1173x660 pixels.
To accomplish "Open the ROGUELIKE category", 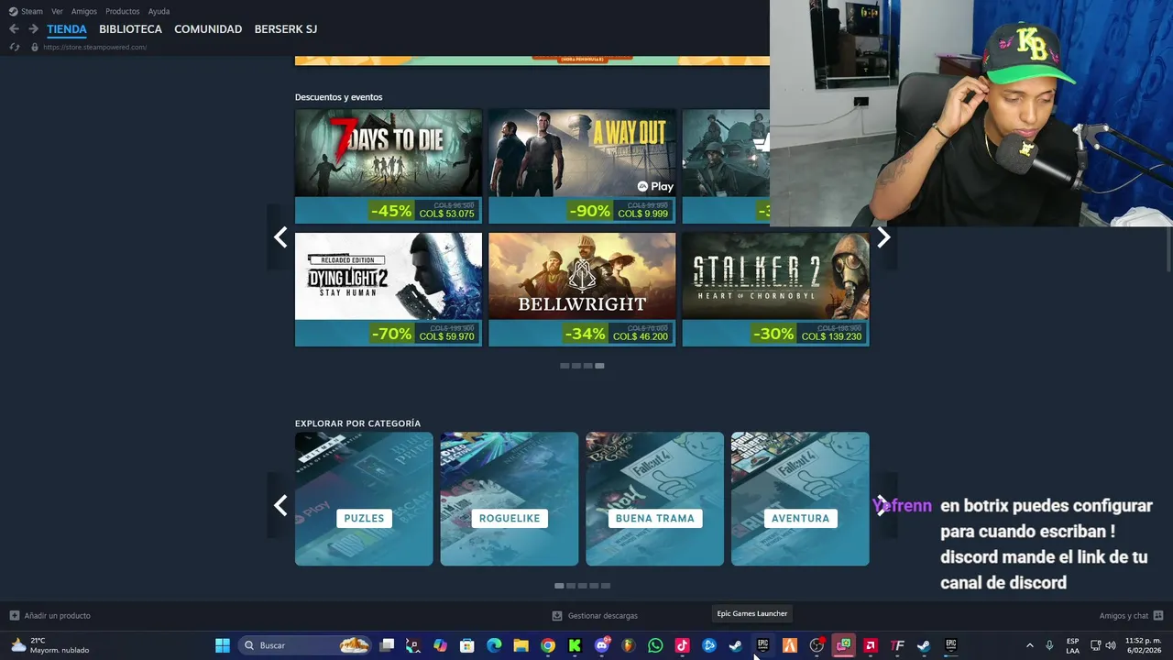I will point(510,499).
